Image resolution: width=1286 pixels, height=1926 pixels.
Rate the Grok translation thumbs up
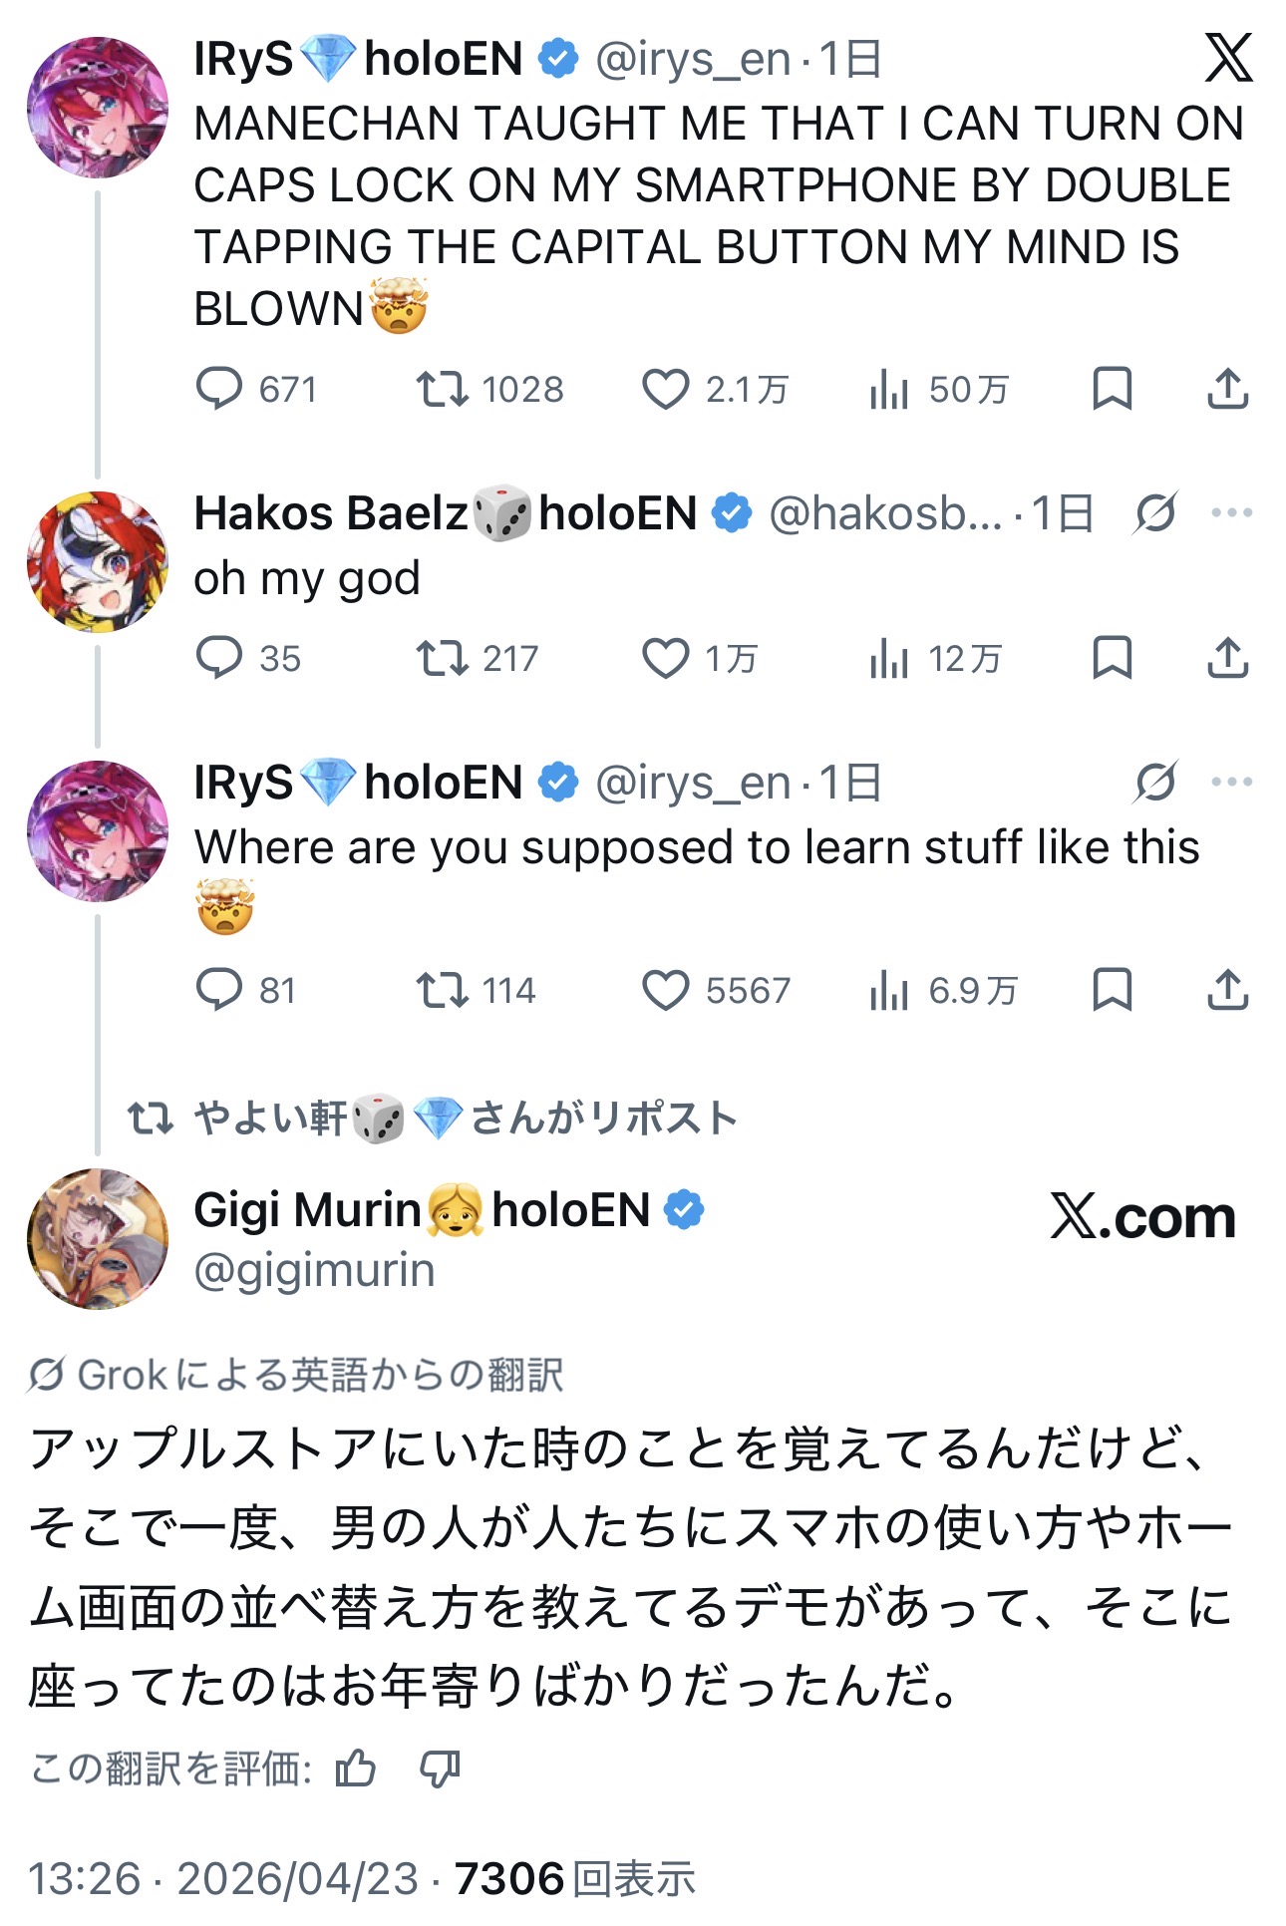click(356, 1769)
